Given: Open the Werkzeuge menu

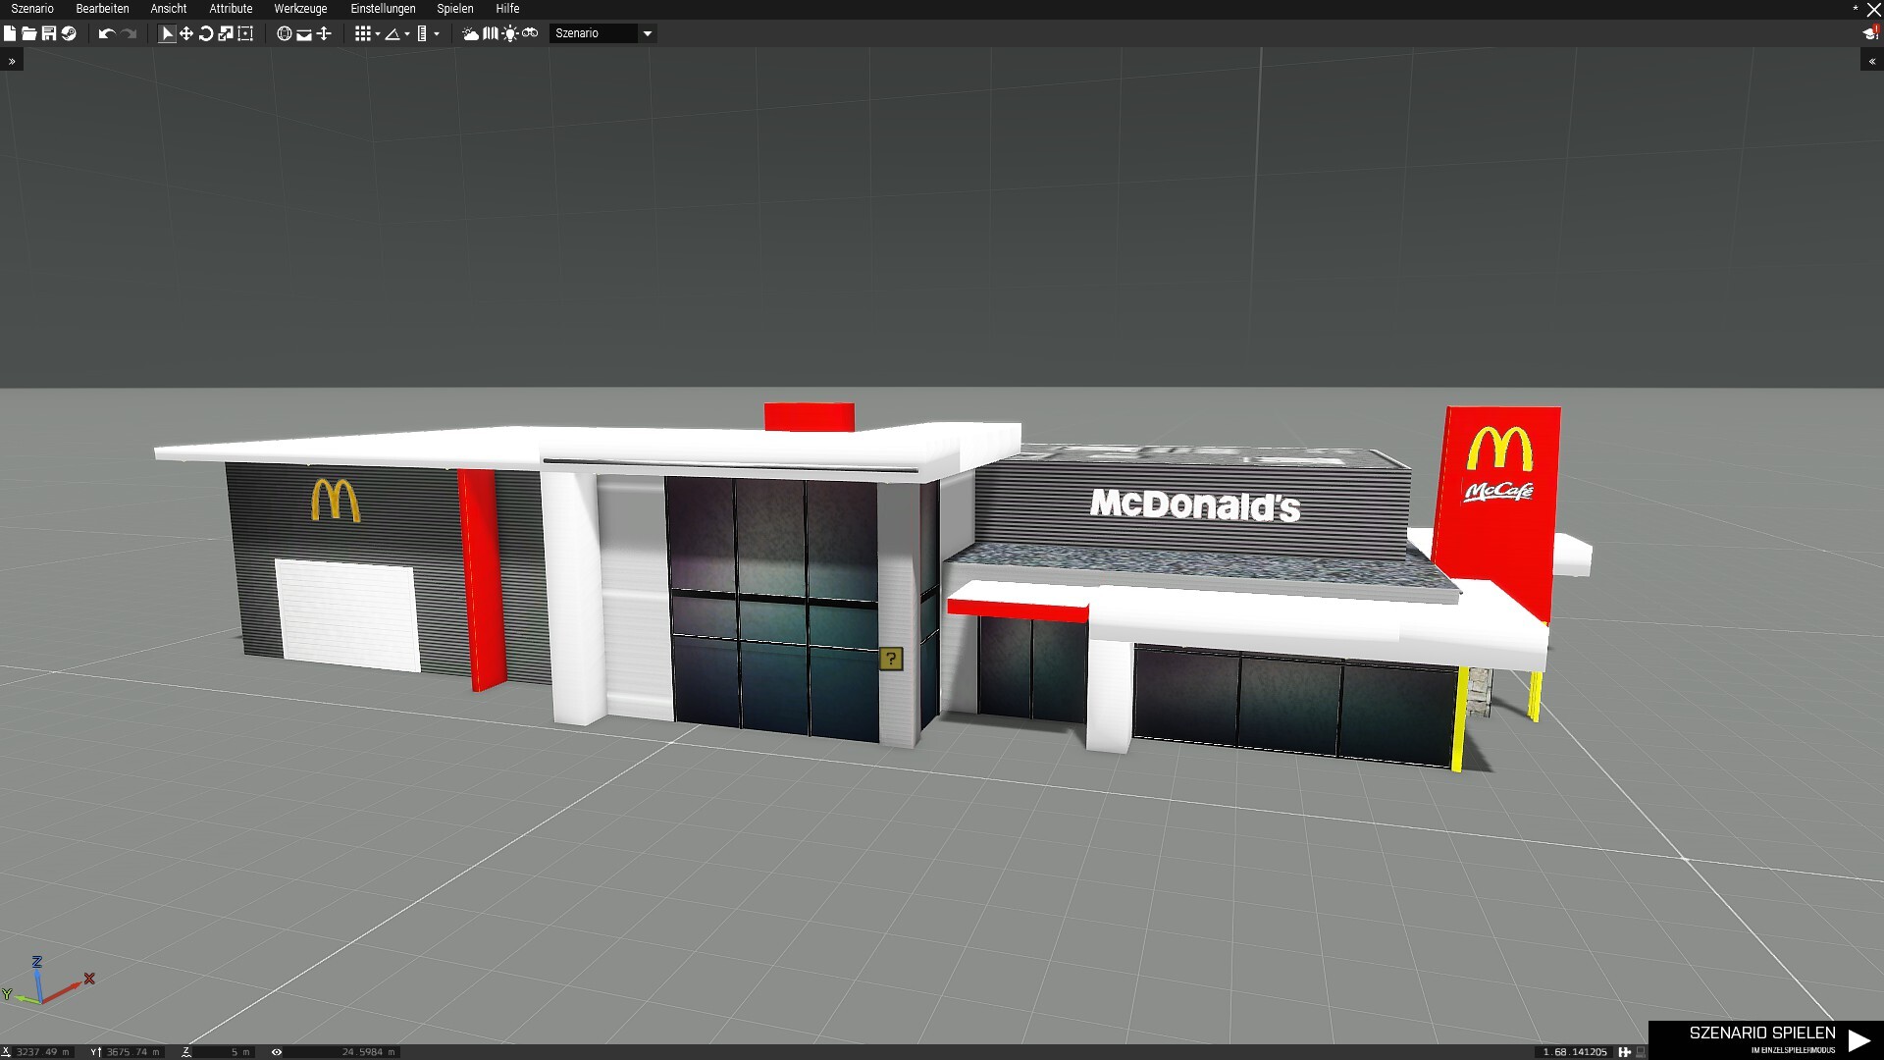Looking at the screenshot, I should pyautogui.click(x=300, y=9).
